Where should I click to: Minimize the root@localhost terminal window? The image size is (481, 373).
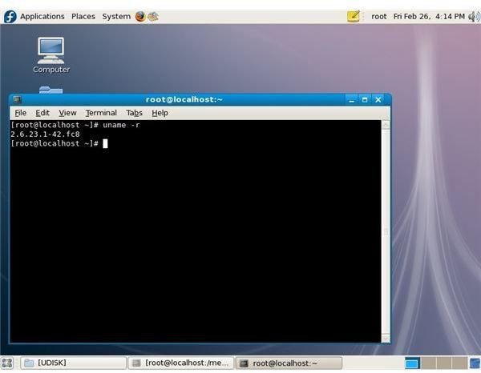(352, 100)
